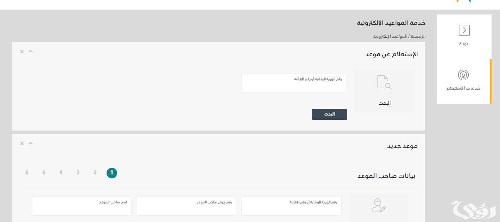Close the الإستعلام عن موعد panel
This screenshot has height=222, width=500.
tap(22, 52)
